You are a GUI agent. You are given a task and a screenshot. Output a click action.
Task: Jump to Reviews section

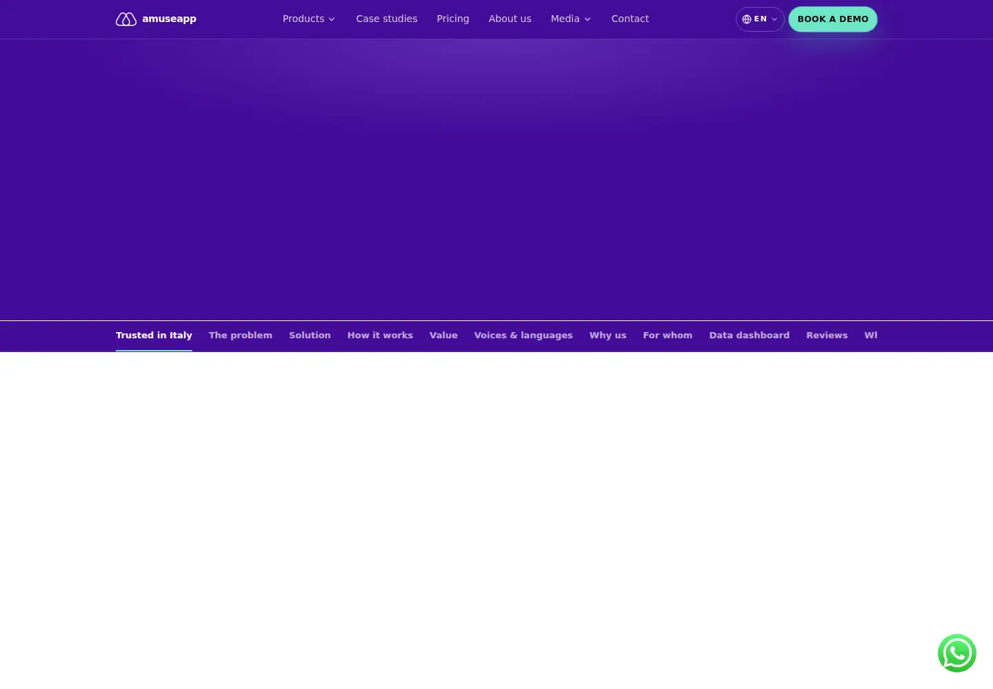click(827, 336)
